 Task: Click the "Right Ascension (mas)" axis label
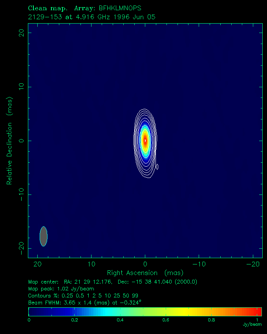(145, 273)
